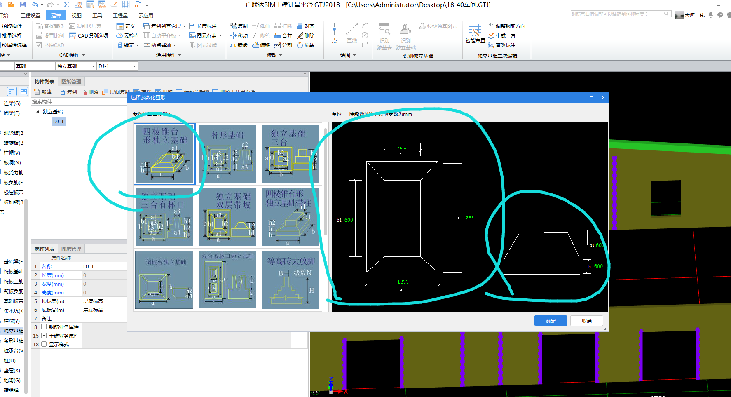Click the top-right help search box
The image size is (731, 397).
pyautogui.click(x=621, y=14)
